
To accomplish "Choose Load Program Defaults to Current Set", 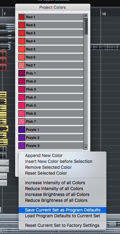I will (x=62, y=216).
